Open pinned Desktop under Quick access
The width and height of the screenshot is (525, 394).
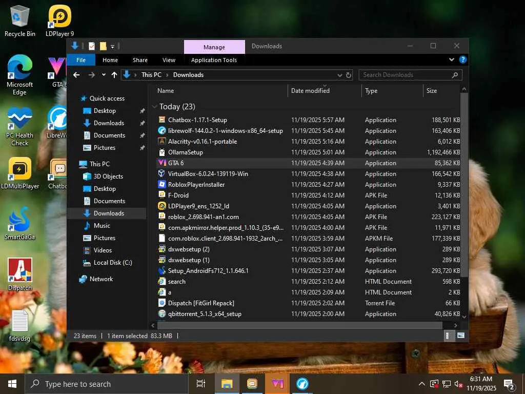pos(105,111)
